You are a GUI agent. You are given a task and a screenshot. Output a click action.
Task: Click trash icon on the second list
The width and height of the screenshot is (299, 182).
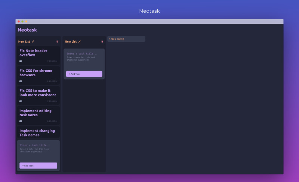tap(102, 41)
